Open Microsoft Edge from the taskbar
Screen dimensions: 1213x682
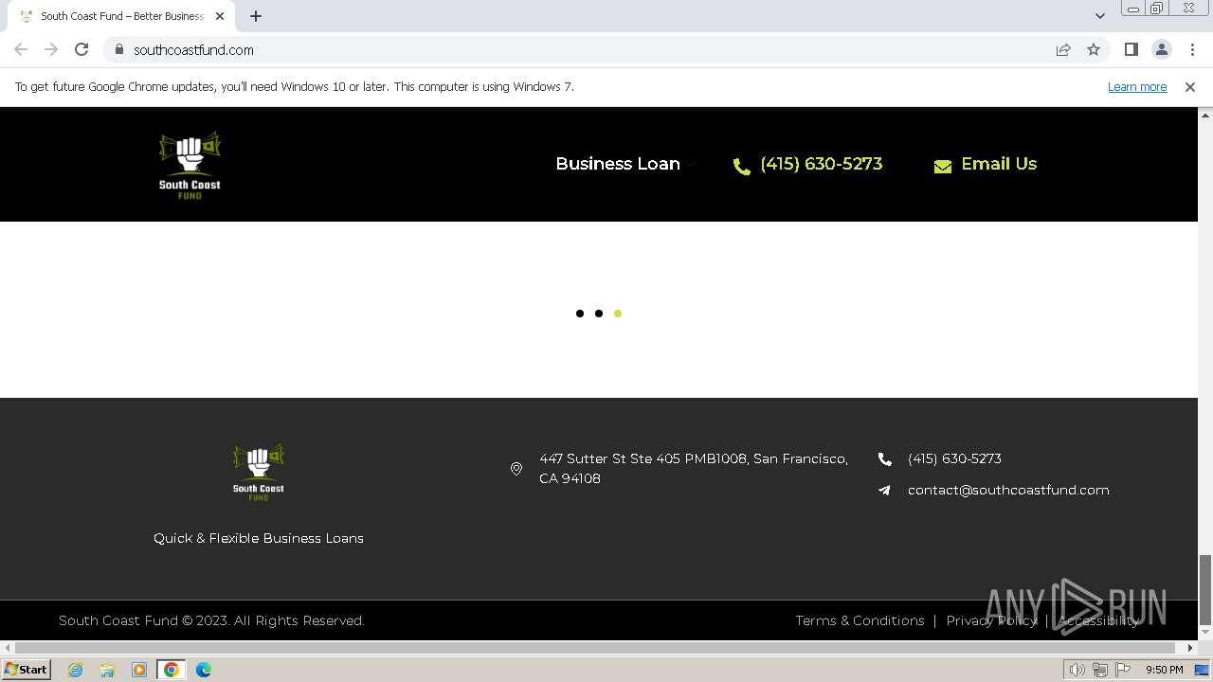click(x=204, y=670)
